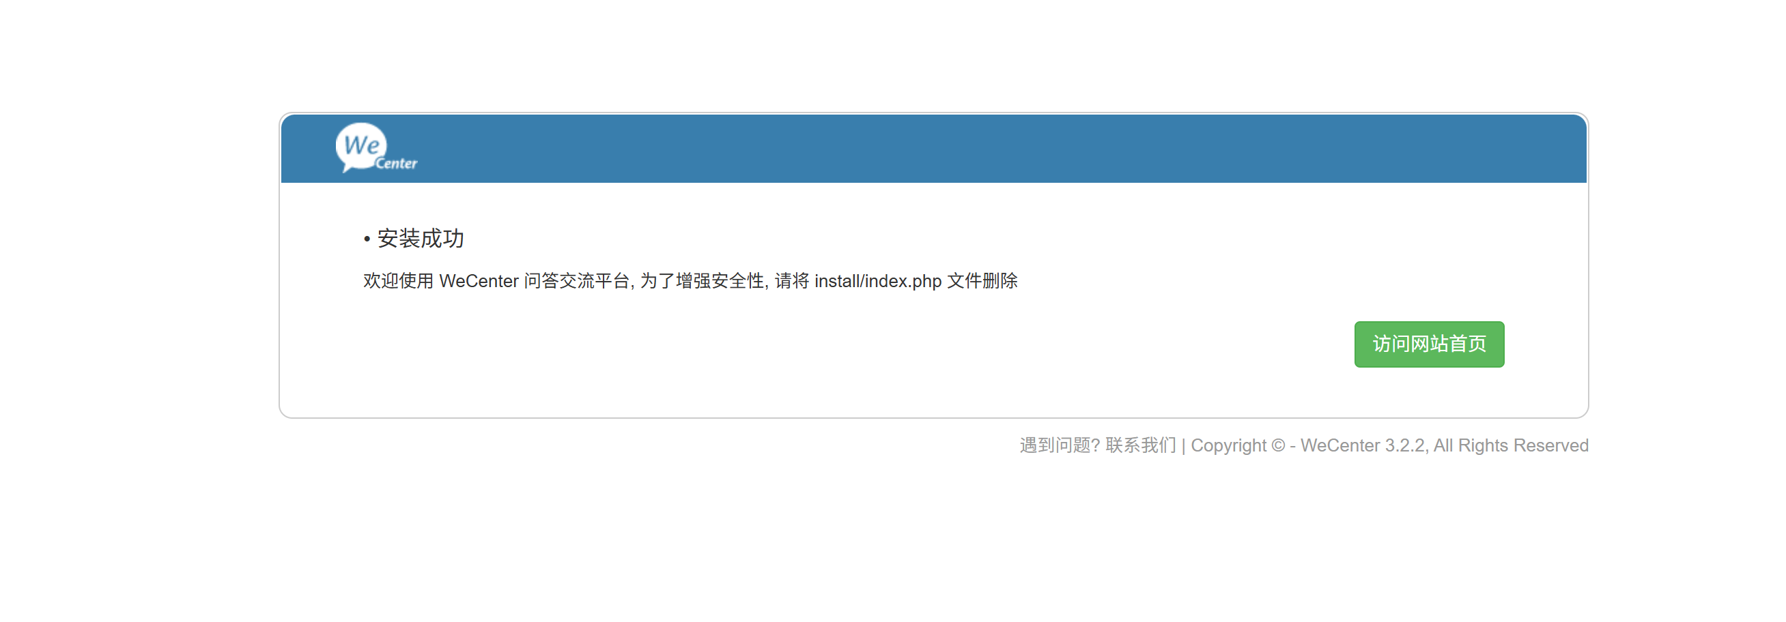
Task: Follow the 联系我们 contact link
Action: point(1141,445)
